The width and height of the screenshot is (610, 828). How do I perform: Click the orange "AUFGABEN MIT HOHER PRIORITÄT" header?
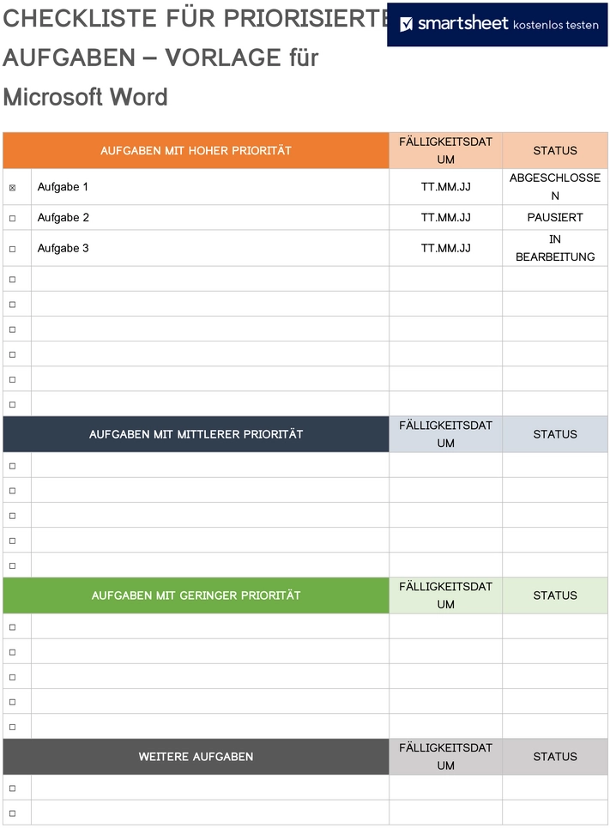(x=196, y=151)
